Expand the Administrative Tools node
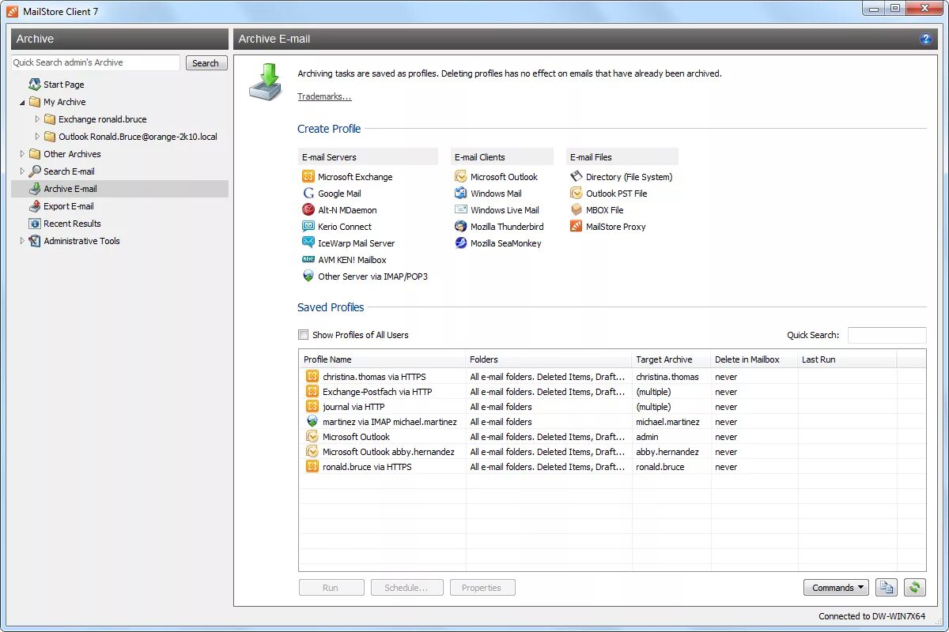Viewport: 949px width, 632px height. (22, 241)
